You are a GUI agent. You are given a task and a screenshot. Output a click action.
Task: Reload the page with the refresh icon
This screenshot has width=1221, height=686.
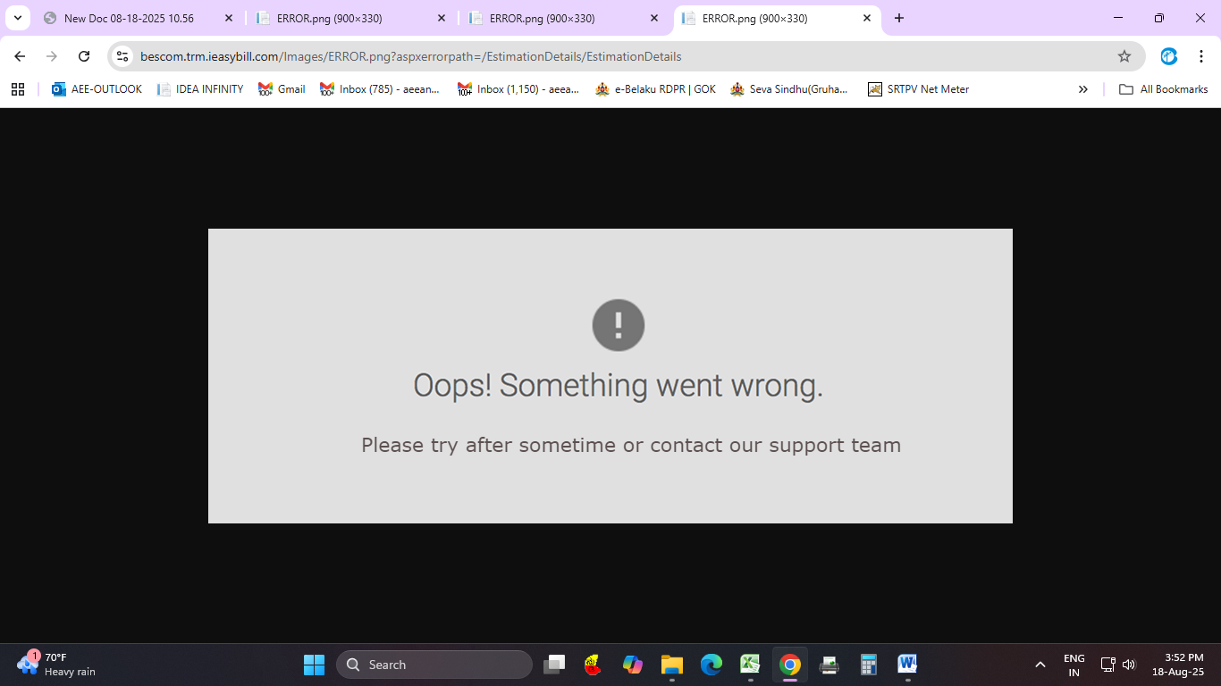coord(84,56)
